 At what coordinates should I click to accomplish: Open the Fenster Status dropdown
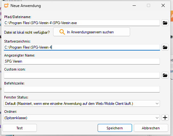point(82,104)
